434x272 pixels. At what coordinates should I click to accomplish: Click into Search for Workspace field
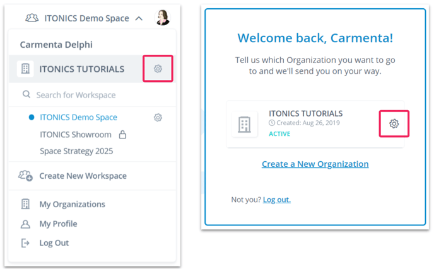(92, 94)
